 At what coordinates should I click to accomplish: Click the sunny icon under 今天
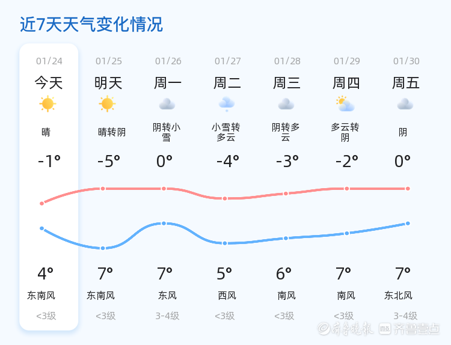pos(48,104)
